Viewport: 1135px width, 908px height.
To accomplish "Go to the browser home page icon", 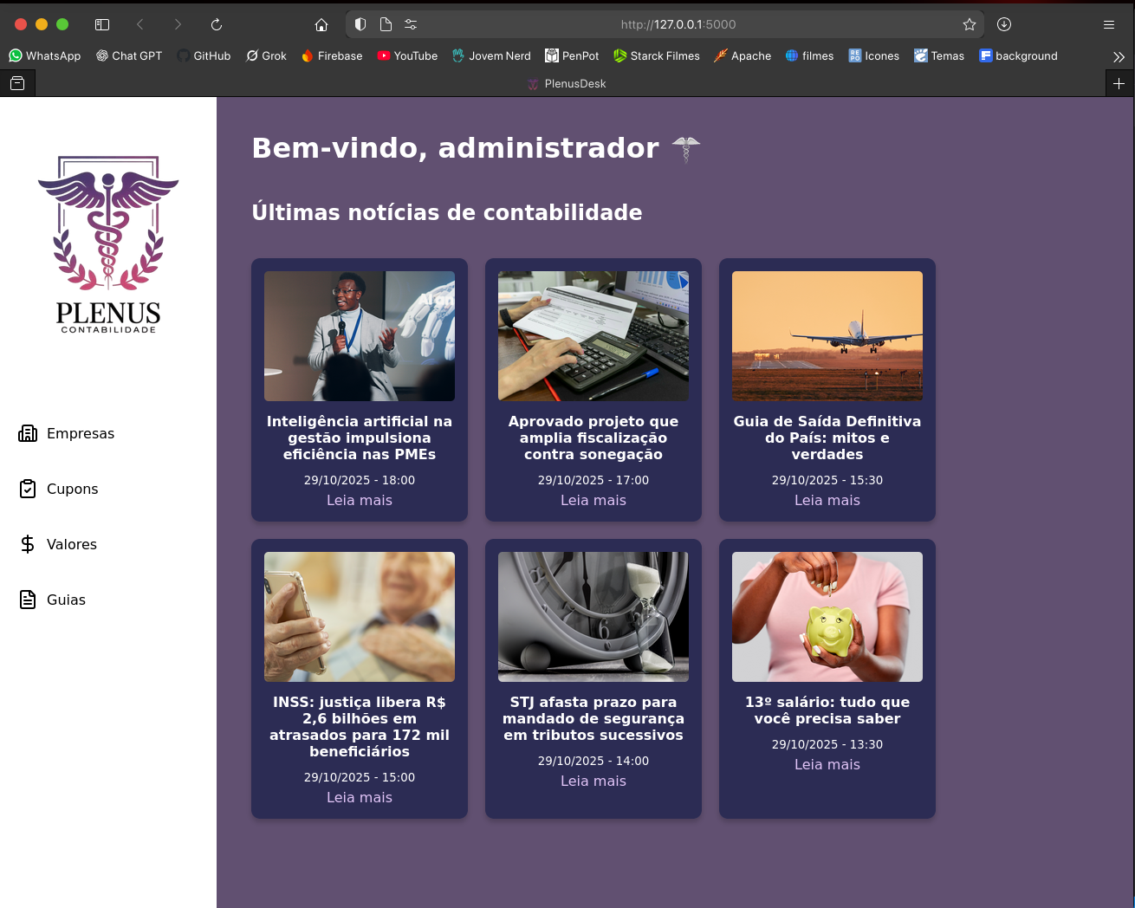I will click(321, 24).
